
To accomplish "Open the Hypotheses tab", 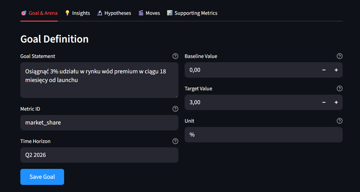I will tap(114, 13).
